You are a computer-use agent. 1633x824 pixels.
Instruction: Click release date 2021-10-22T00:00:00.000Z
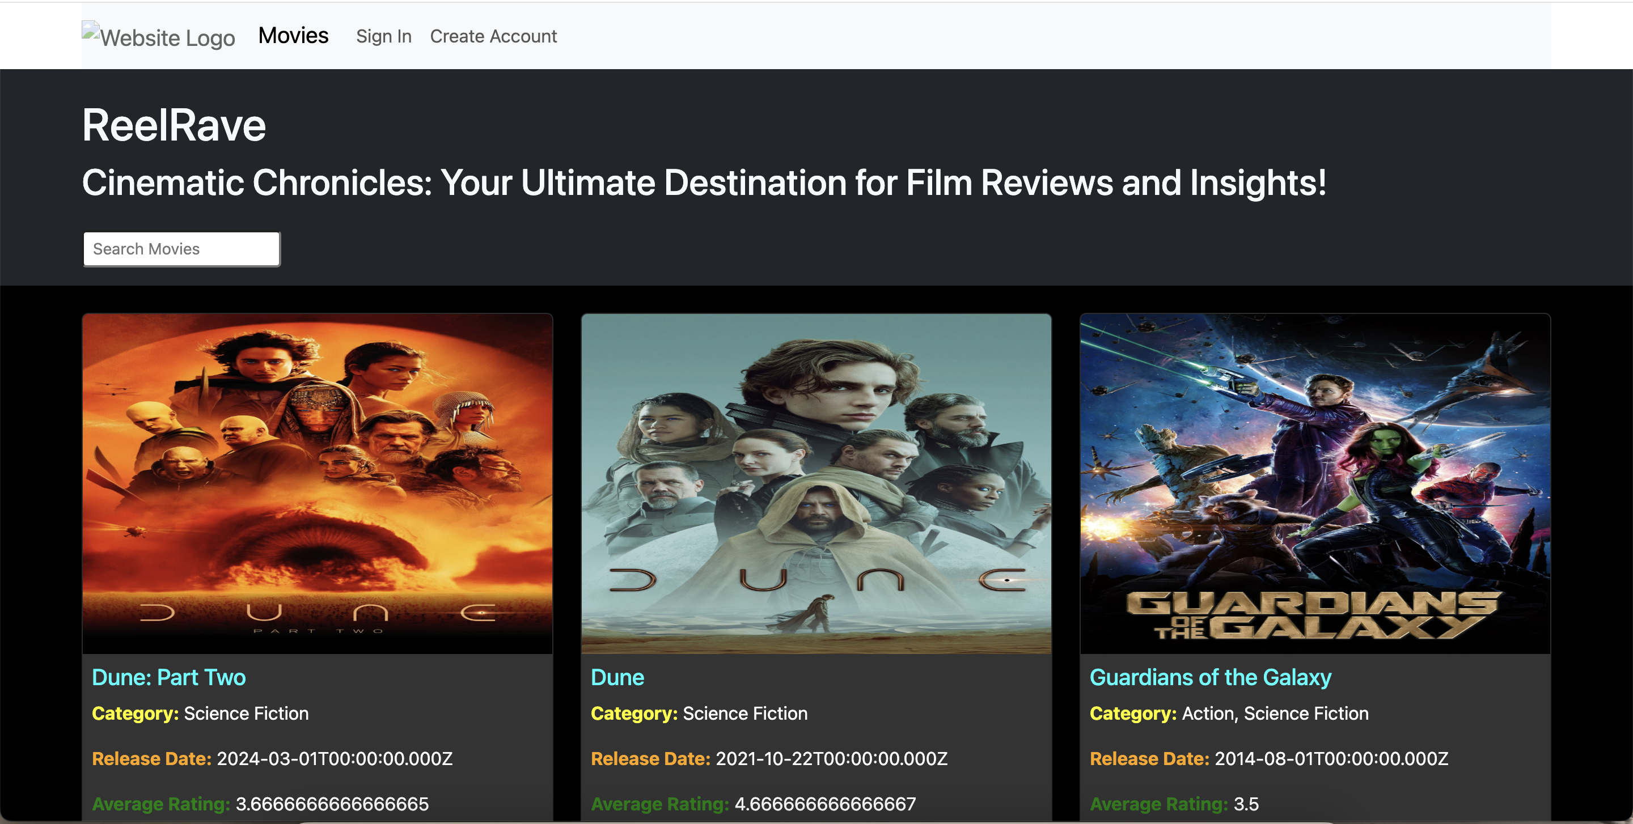(831, 758)
